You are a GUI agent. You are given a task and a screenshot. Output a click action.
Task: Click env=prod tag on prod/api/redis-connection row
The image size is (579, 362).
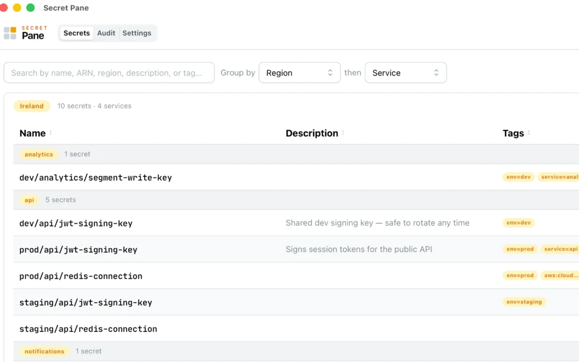coord(520,276)
